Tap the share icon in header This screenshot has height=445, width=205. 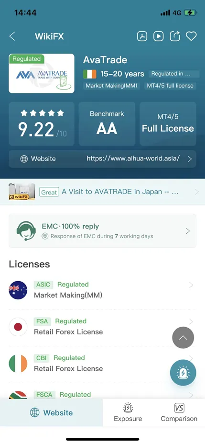[x=175, y=36]
